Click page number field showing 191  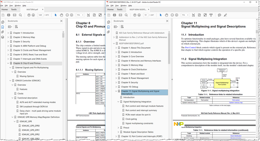146,15
